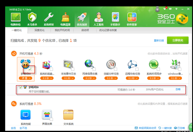The image size is (193, 132).
Task: Check the 远程协助任务 checkbox
Action: [137, 69]
